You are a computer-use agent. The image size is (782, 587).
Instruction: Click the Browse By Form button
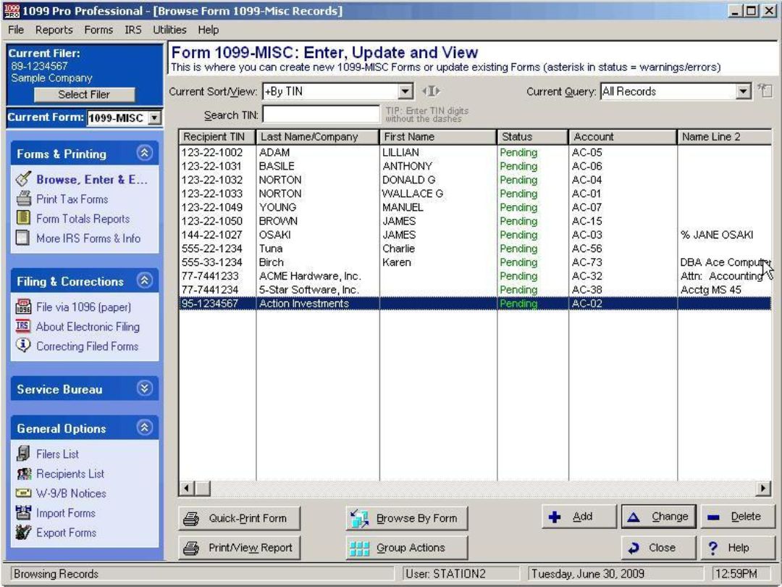click(x=406, y=518)
